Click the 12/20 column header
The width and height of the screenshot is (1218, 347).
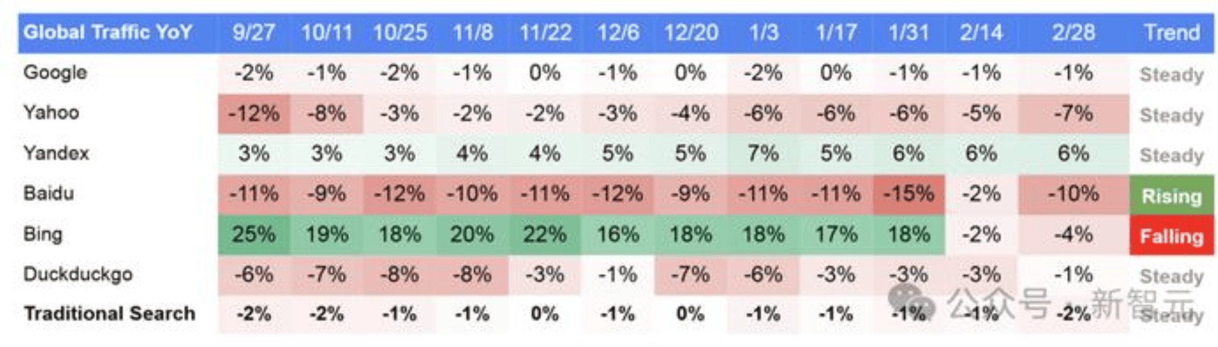click(x=691, y=32)
